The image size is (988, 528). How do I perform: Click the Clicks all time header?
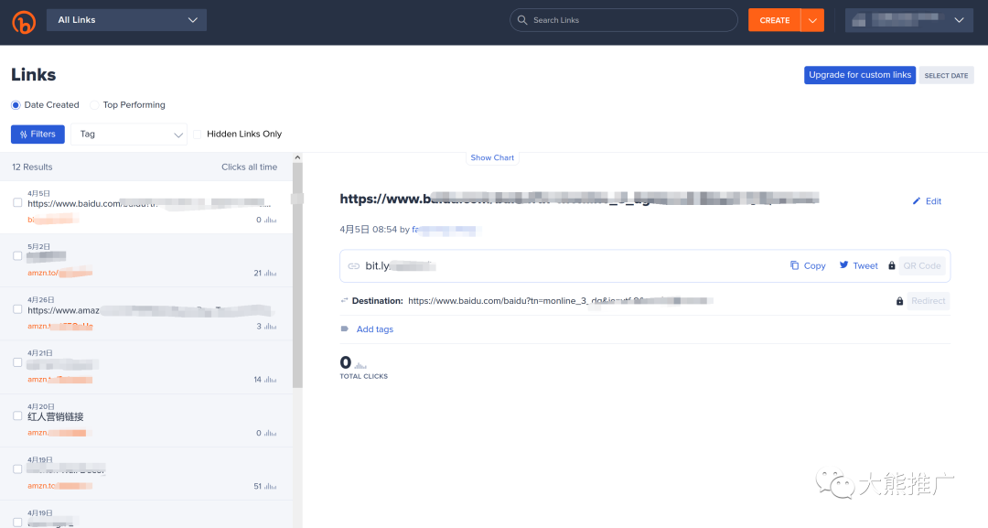(249, 167)
